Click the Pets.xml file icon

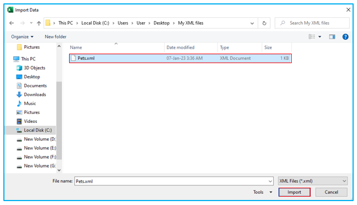73,58
